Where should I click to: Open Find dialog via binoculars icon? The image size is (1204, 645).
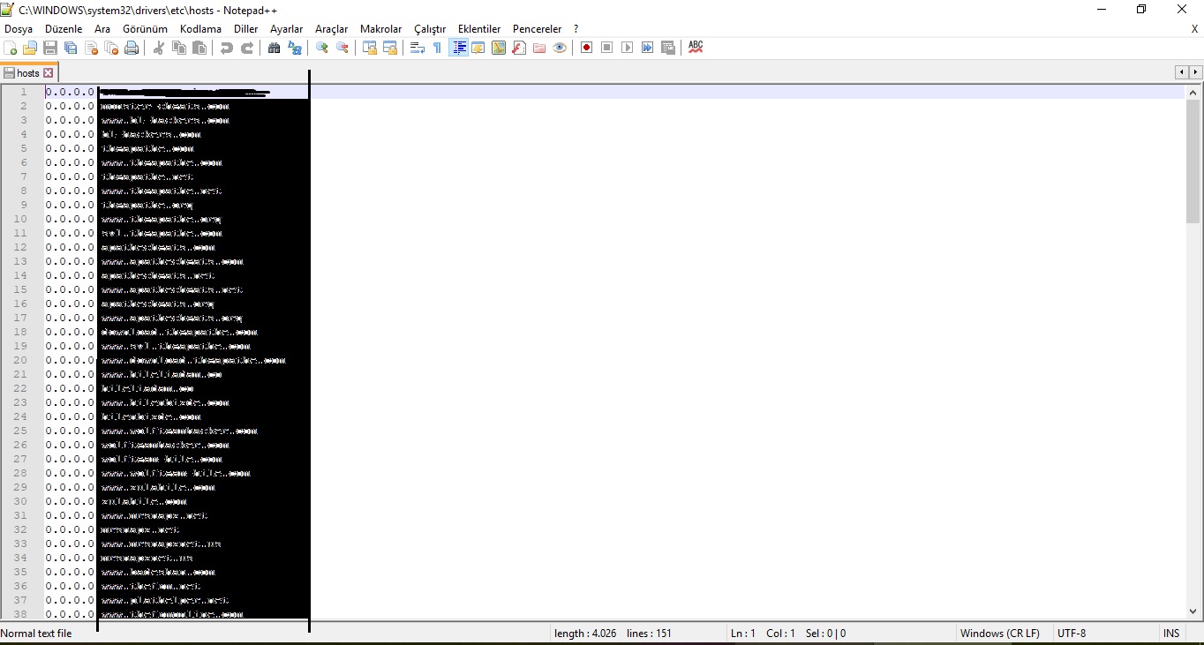274,48
